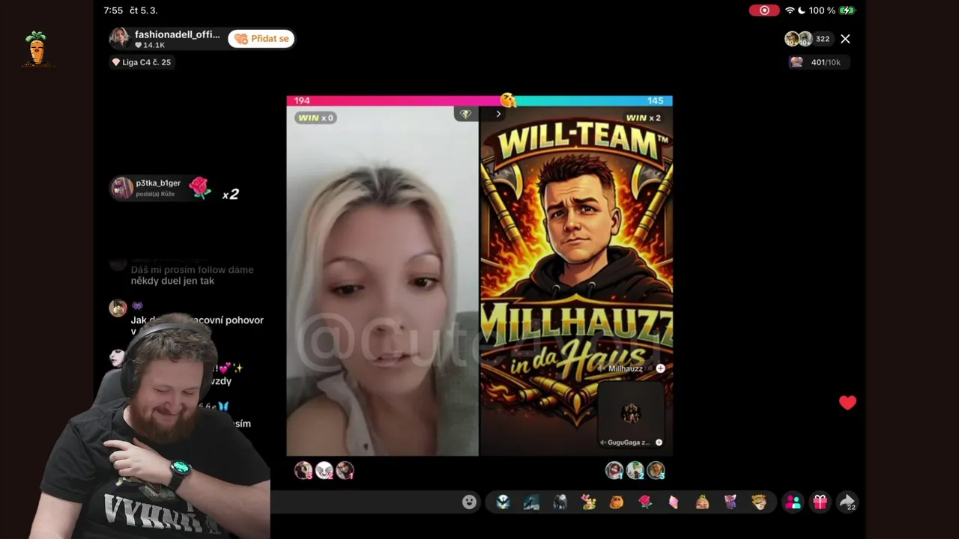The width and height of the screenshot is (959, 539).
Task: Click the pink-blue battle score bar
Action: click(479, 100)
